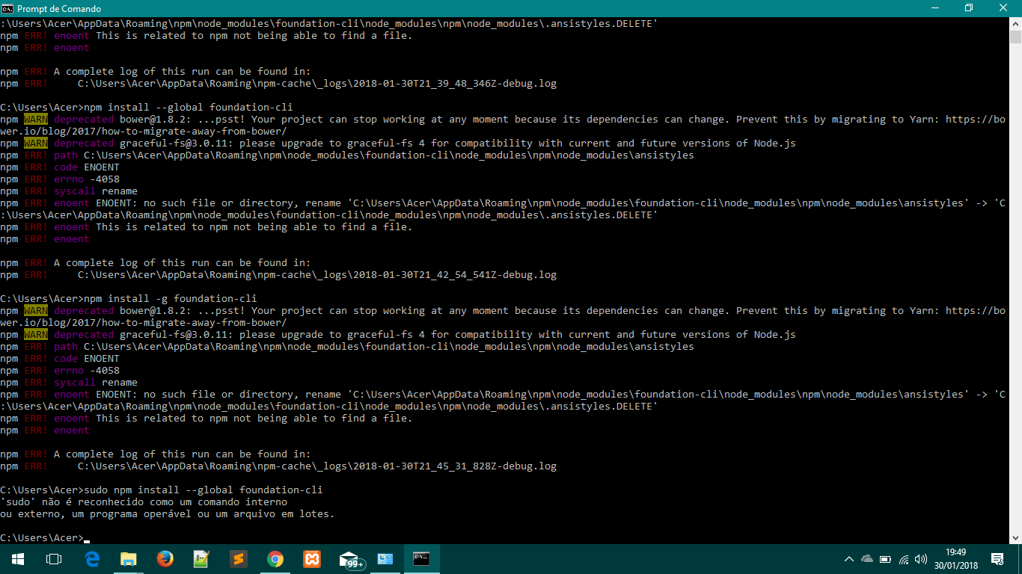Viewport: 1022px width, 574px height.
Task: Open the notepad-with-pencil taskbar app
Action: 201,559
